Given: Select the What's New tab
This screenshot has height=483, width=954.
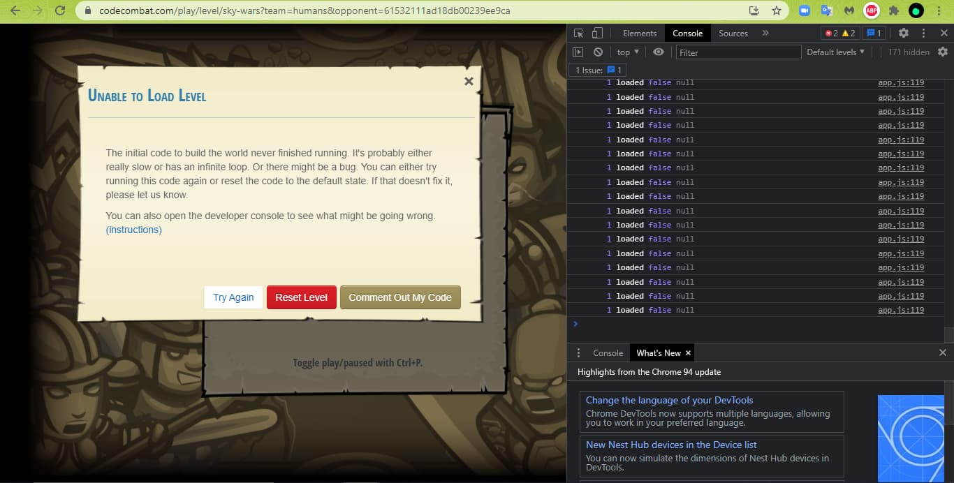Looking at the screenshot, I should 658,352.
